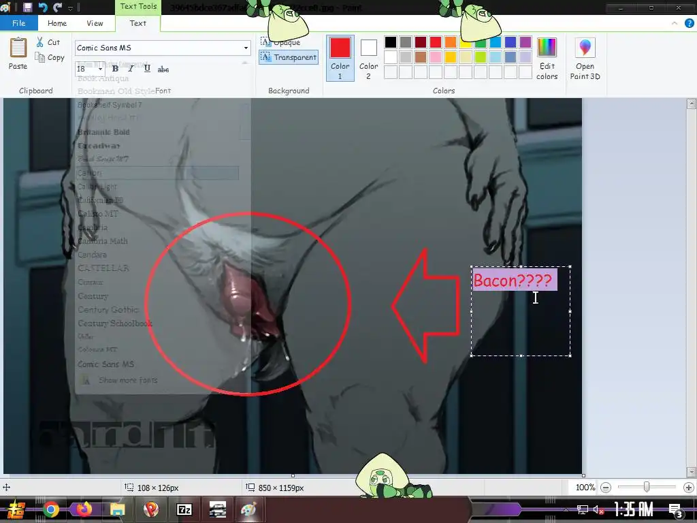Switch to the View ribbon tab

coord(95,23)
